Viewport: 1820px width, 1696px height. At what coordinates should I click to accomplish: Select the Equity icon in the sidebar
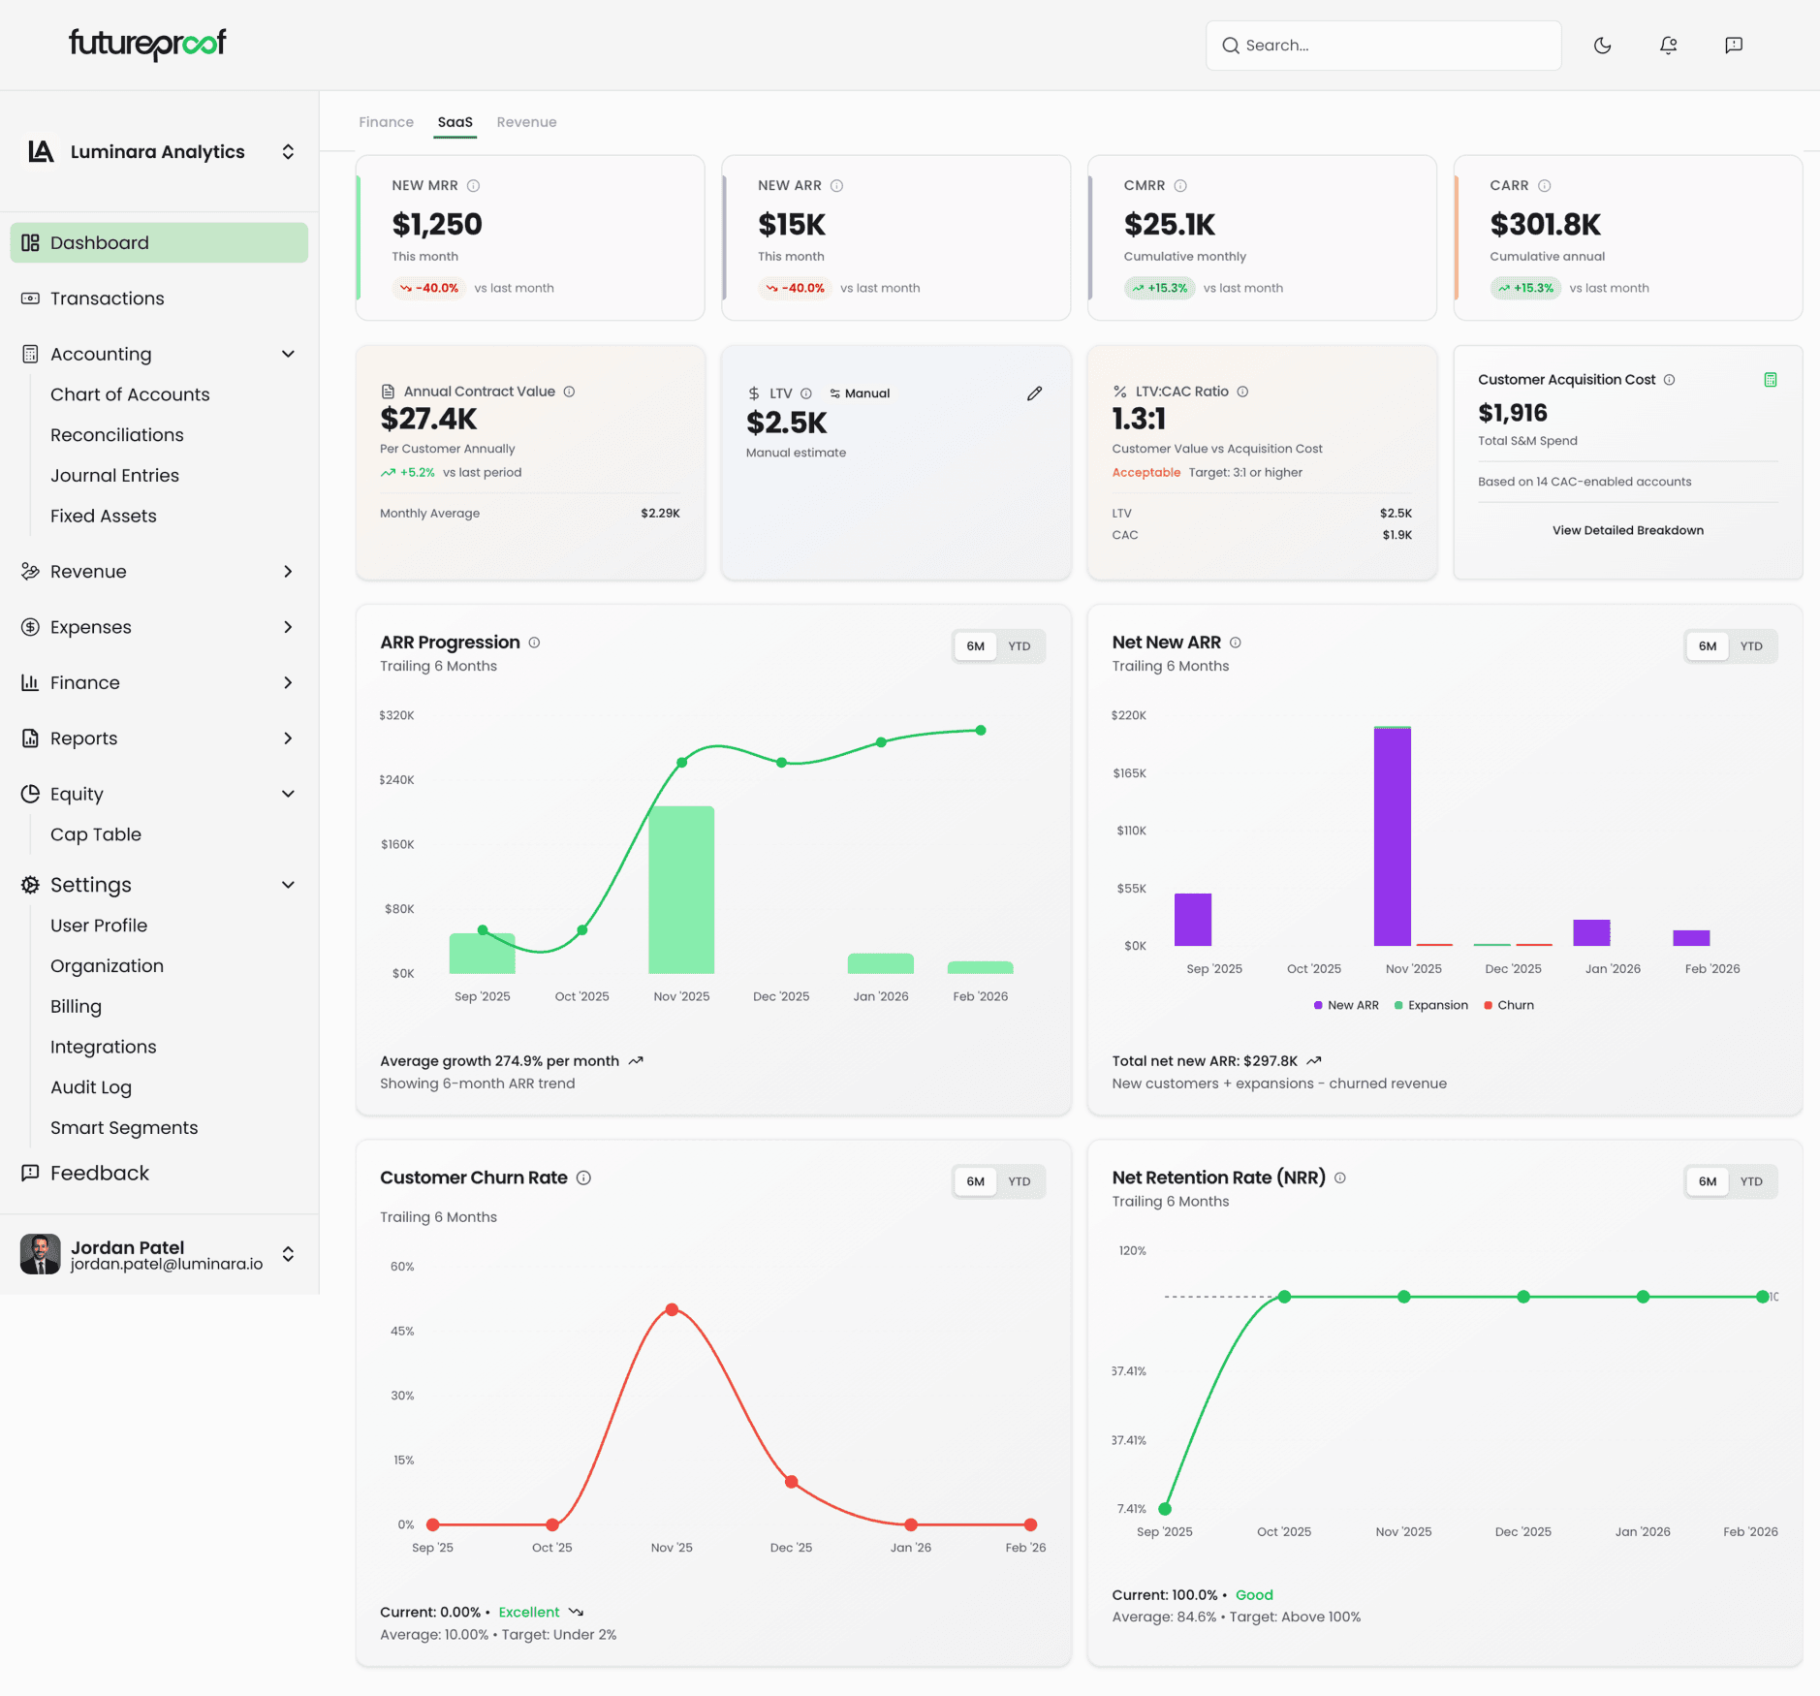(x=30, y=793)
